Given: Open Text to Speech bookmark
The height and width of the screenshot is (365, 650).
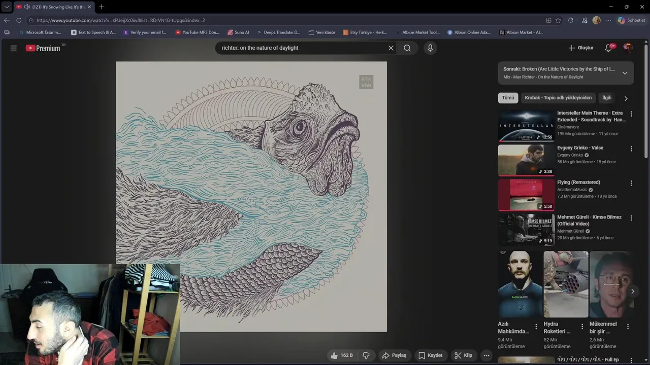Looking at the screenshot, I should coord(93,32).
